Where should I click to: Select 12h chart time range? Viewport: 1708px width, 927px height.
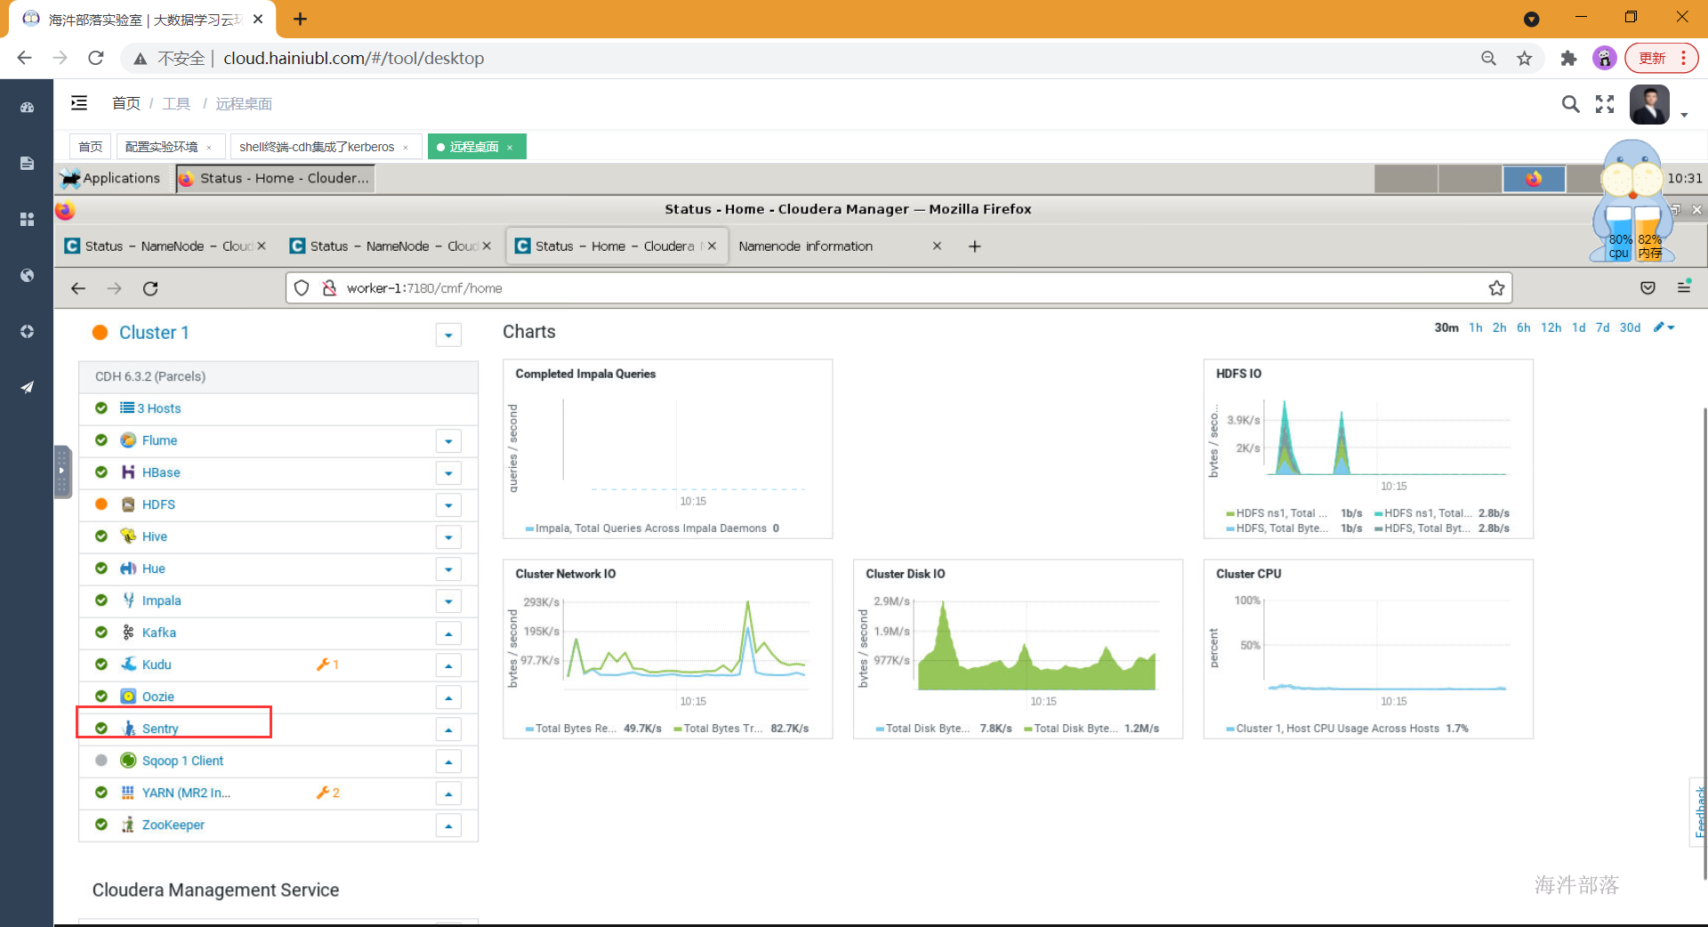point(1551,327)
